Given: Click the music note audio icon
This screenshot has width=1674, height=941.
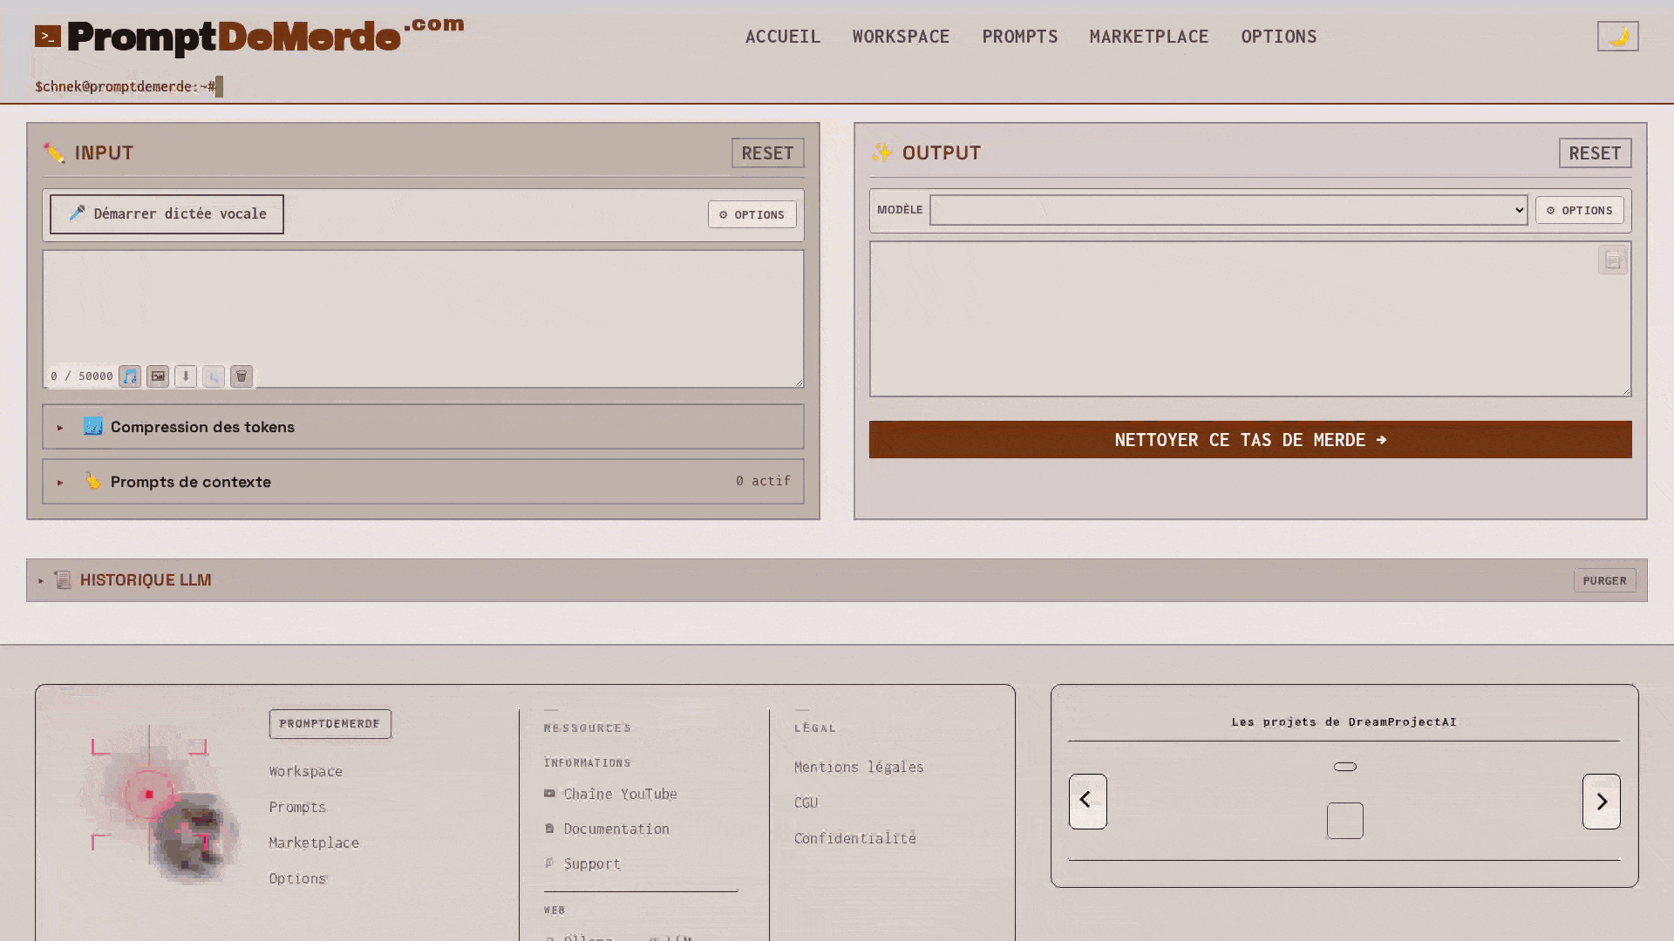Looking at the screenshot, I should tap(130, 376).
